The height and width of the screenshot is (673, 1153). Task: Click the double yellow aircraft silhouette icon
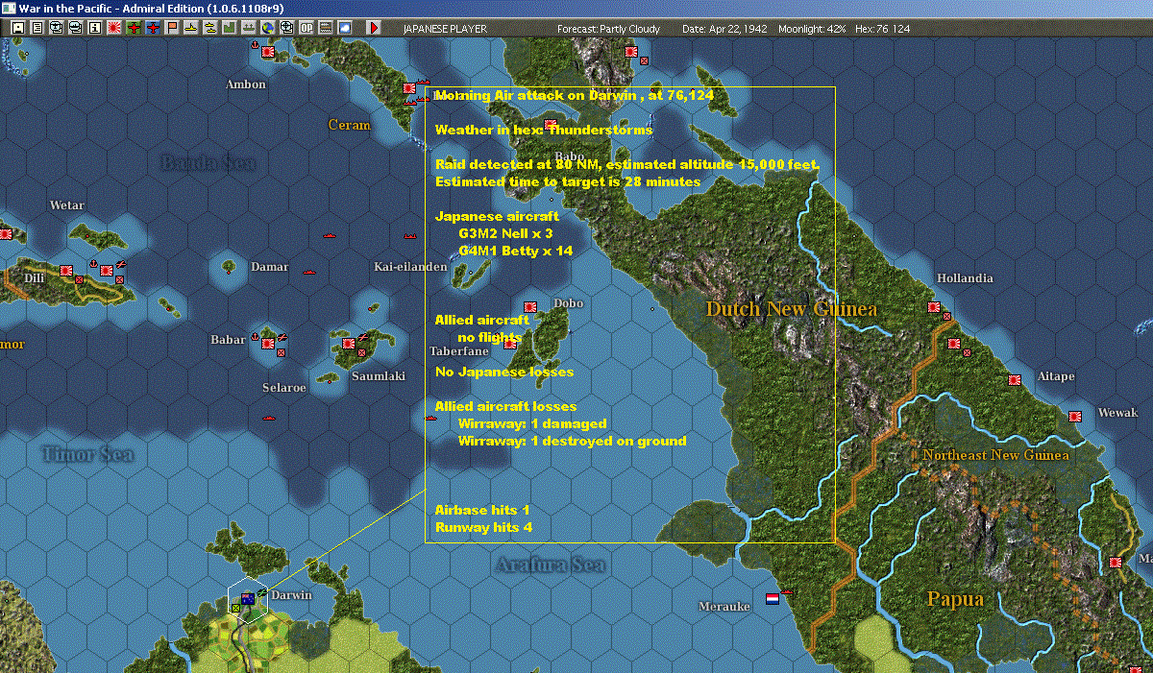pos(209,29)
